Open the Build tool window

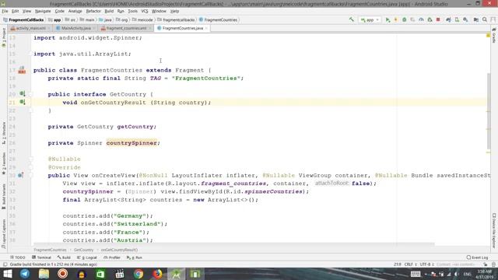(64, 257)
